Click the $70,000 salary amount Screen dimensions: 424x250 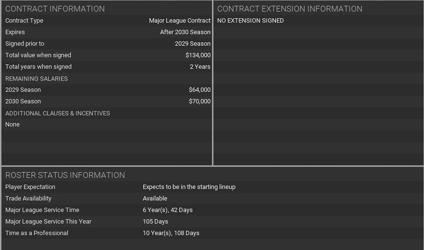[200, 101]
